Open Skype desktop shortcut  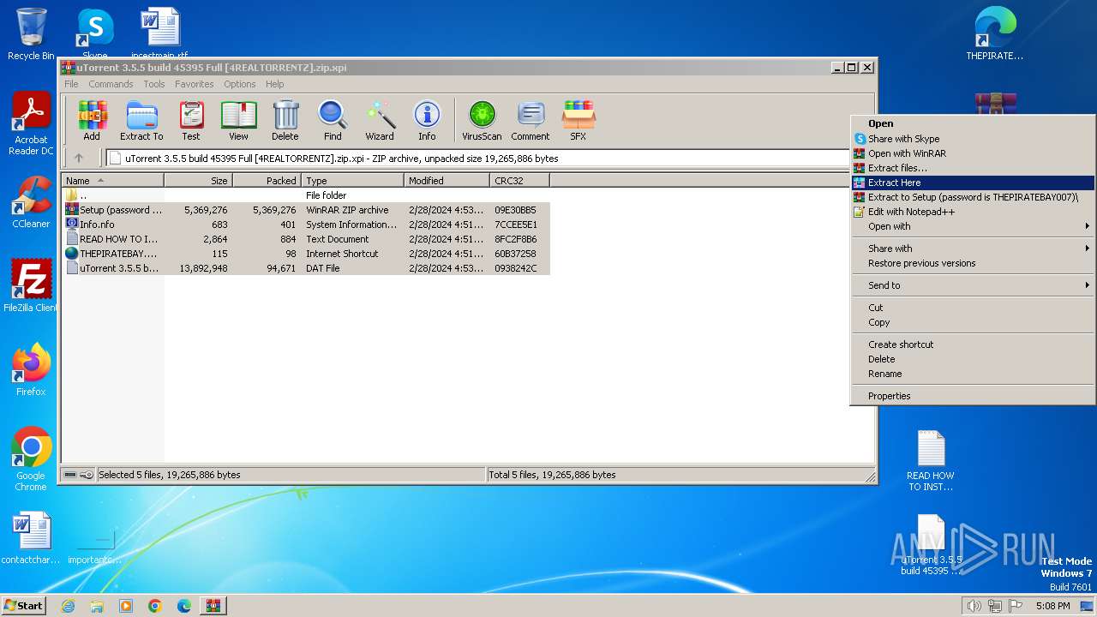pyautogui.click(x=95, y=34)
